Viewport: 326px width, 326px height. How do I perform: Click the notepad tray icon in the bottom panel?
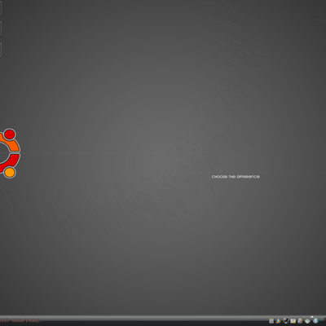click(271, 321)
